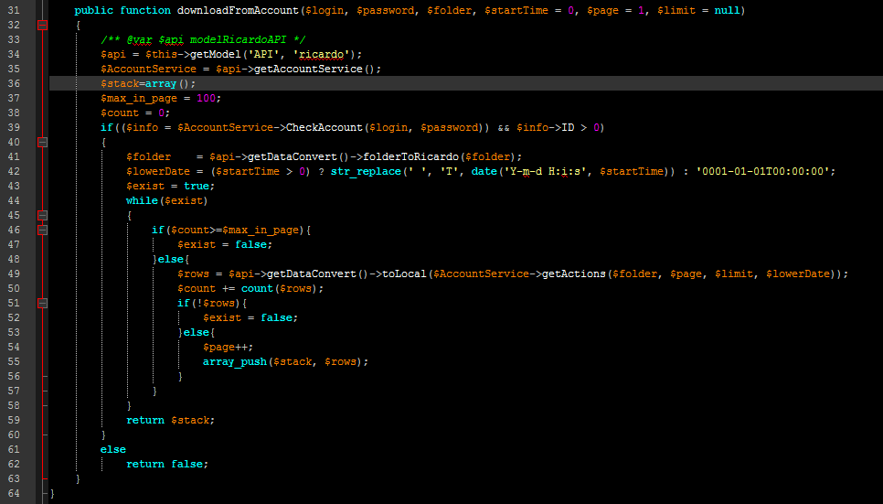Click $count>=$max_in_page condition on line 46
The height and width of the screenshot is (504, 883).
tap(234, 230)
